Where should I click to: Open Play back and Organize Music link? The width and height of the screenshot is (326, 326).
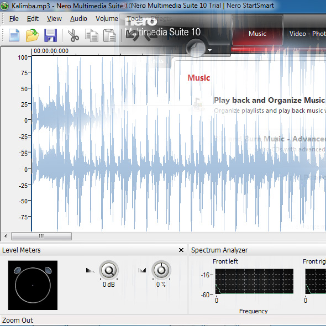269,100
